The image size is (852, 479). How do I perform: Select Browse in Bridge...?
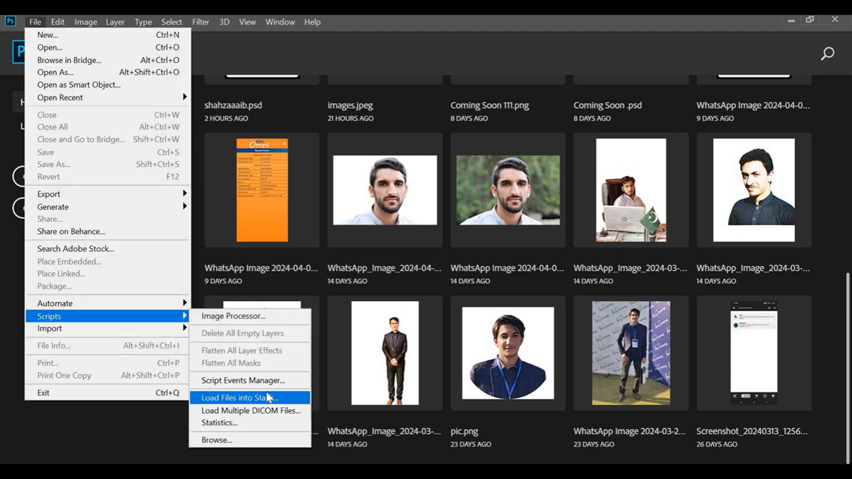pyautogui.click(x=108, y=60)
